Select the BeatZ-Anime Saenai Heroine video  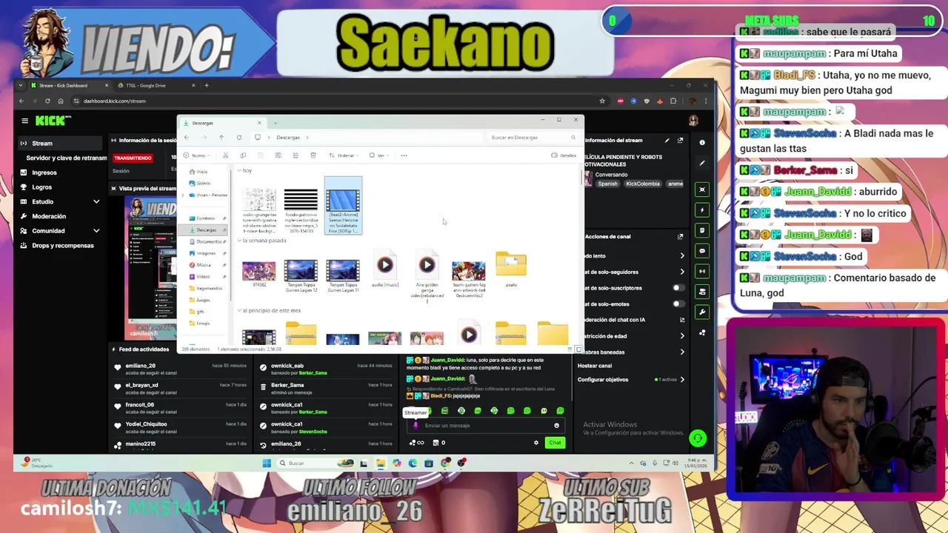click(343, 206)
